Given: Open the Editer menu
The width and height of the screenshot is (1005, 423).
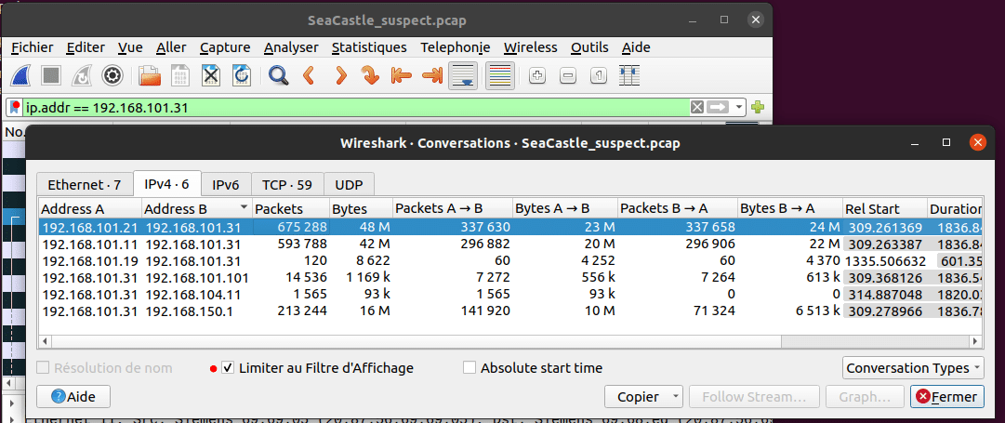Looking at the screenshot, I should pos(86,47).
